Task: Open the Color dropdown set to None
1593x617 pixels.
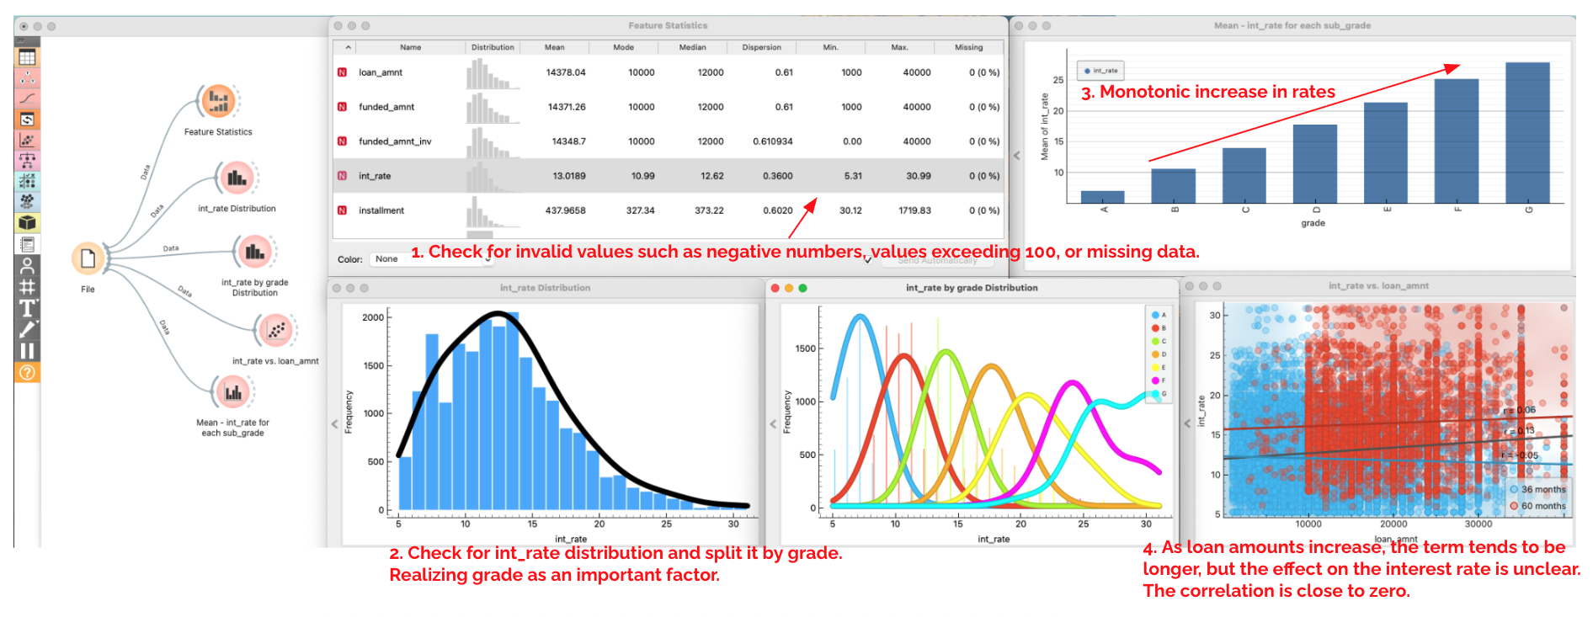Action: click(x=432, y=259)
